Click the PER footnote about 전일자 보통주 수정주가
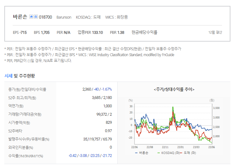The height and width of the screenshot is (165, 231). coord(93,49)
